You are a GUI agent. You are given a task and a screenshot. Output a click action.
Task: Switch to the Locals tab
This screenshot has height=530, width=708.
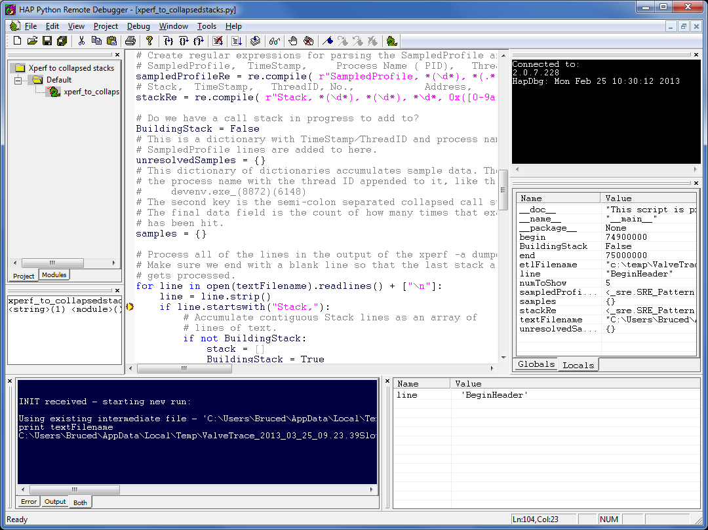pos(578,365)
